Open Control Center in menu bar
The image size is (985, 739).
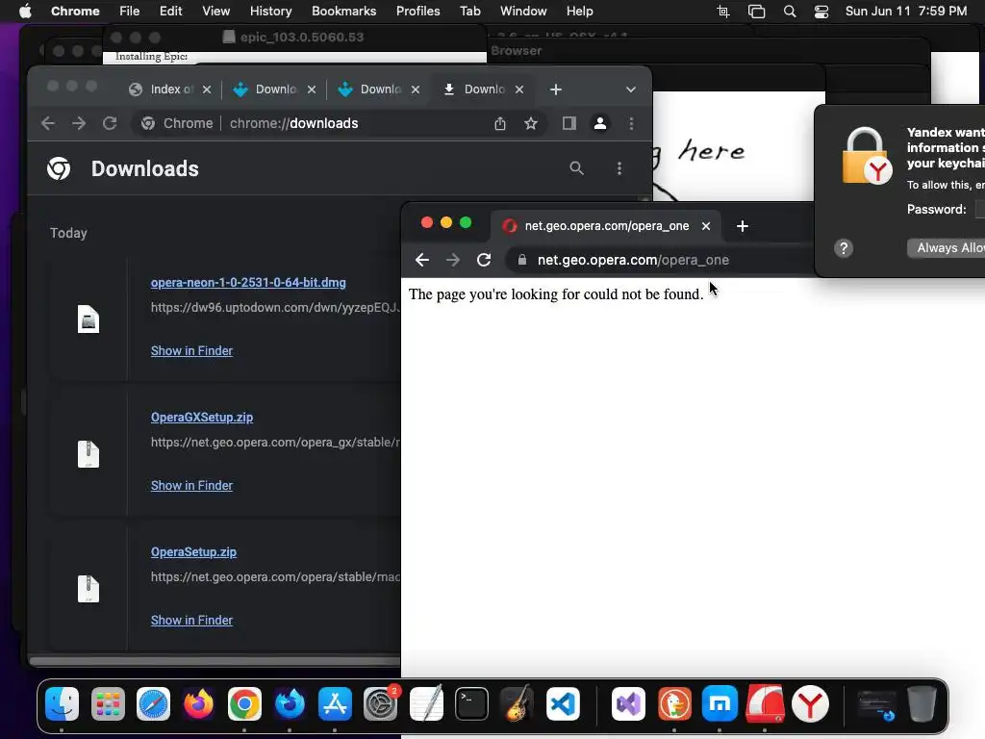coord(821,12)
